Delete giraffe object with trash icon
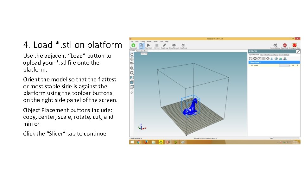Viewport: 304px width, 171px height. (x=298, y=65)
